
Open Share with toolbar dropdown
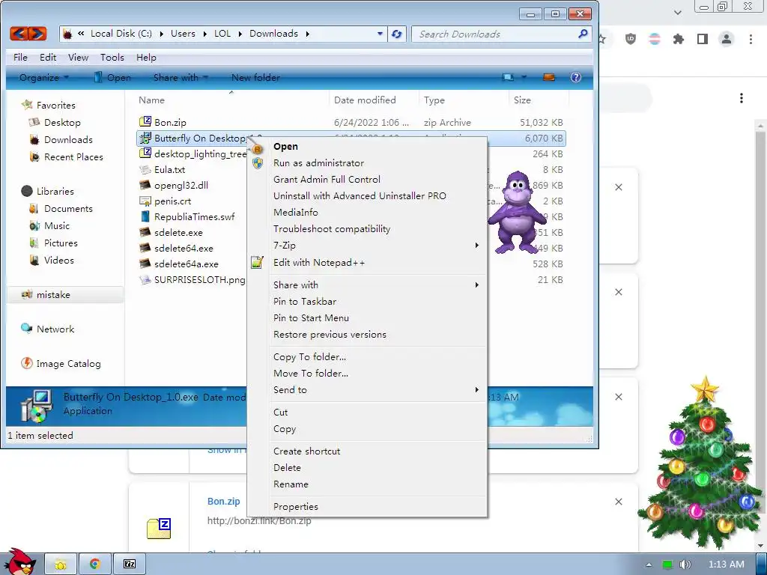181,77
